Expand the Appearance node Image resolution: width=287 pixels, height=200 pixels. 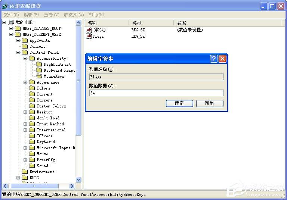[x=25, y=82]
